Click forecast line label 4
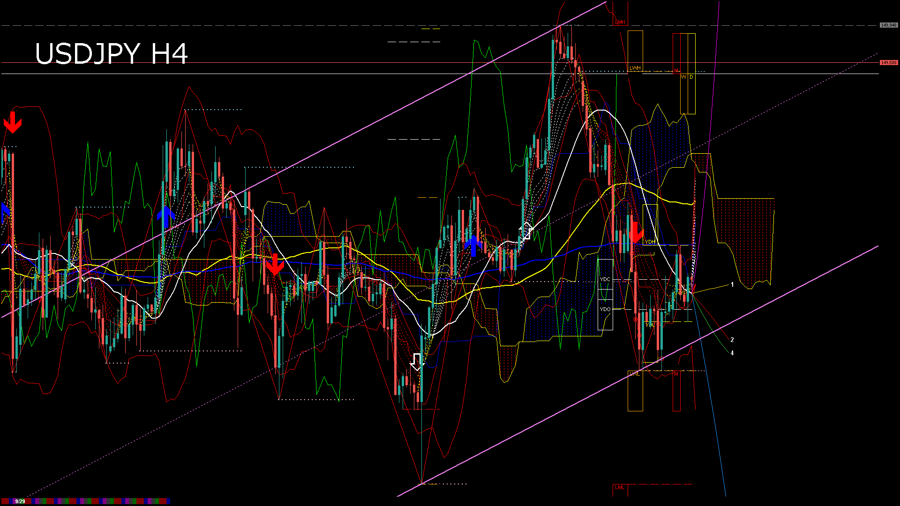 pos(732,353)
